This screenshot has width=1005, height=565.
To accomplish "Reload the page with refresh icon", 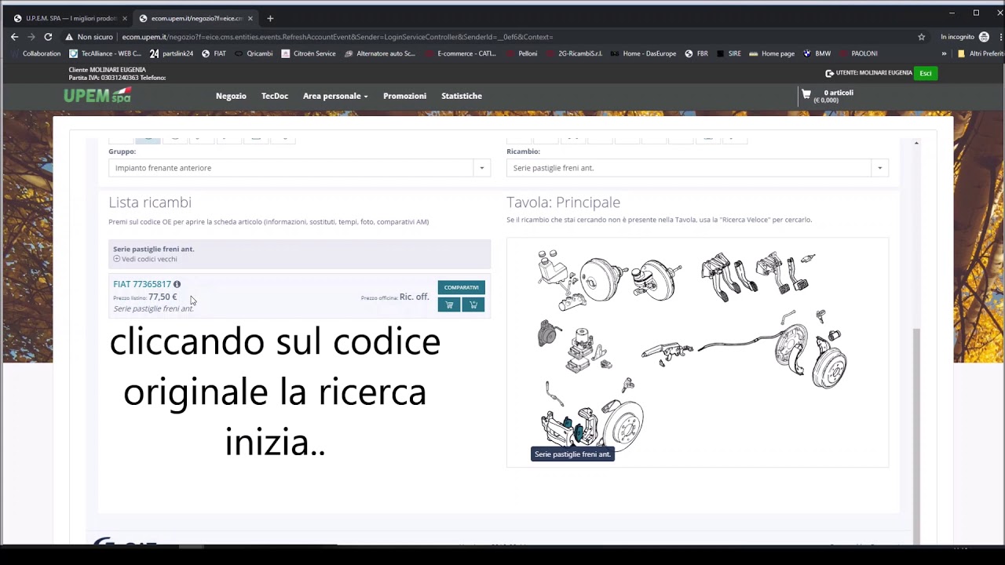I will pos(48,37).
